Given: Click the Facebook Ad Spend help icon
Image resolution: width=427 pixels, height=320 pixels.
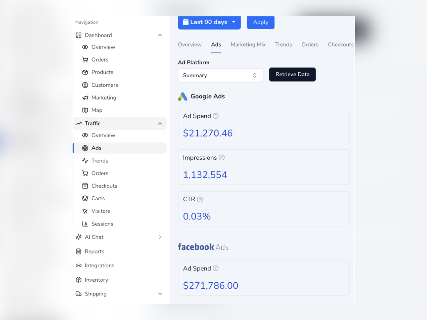Looking at the screenshot, I should pyautogui.click(x=216, y=268).
